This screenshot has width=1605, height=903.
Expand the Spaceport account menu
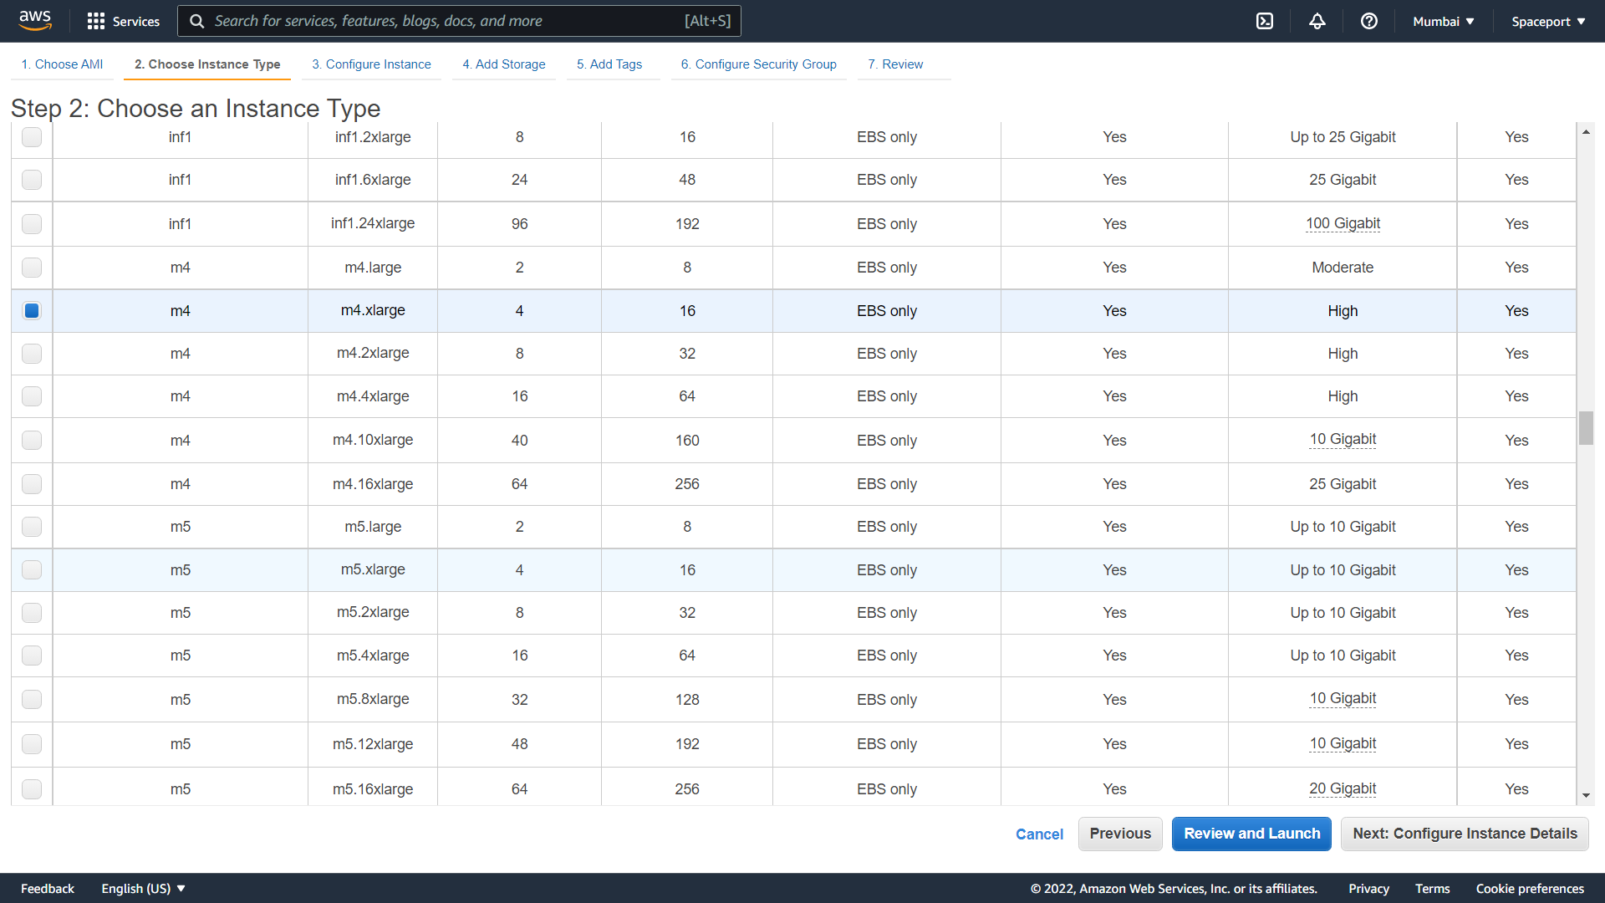[1548, 21]
